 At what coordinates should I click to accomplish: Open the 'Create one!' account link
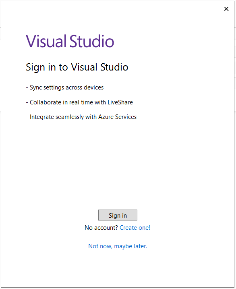point(135,228)
